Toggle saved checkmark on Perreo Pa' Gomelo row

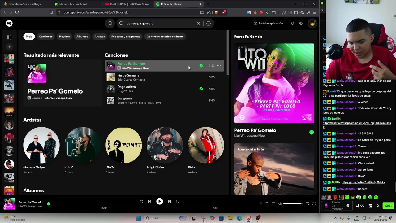tap(201, 66)
